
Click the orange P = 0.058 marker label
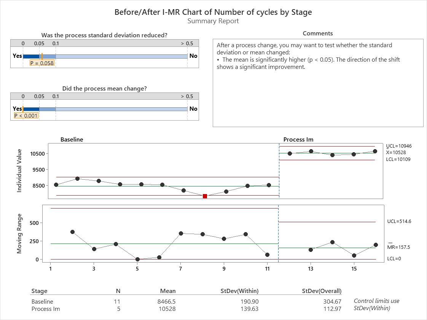pos(42,63)
